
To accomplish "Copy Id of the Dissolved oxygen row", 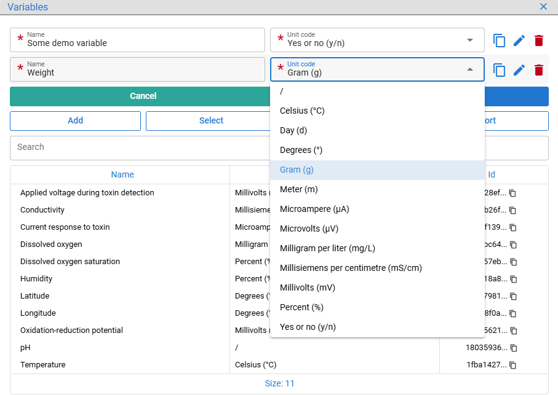I will tap(513, 244).
